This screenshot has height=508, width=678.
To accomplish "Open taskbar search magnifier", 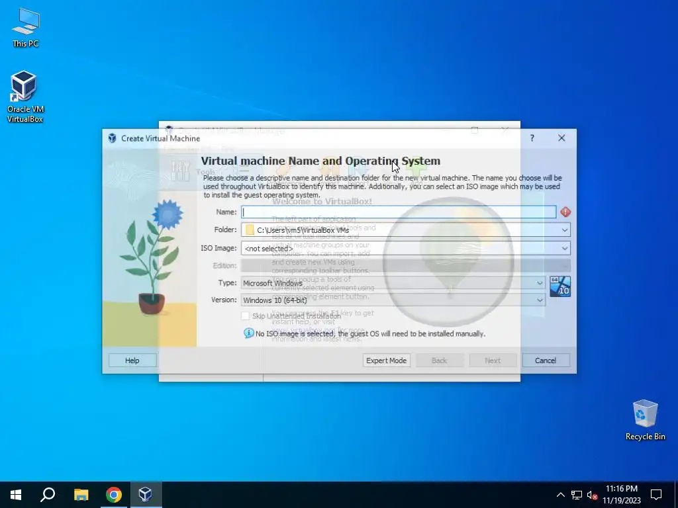I will click(48, 495).
